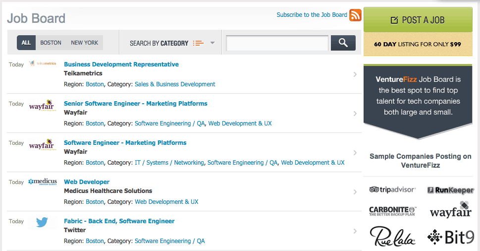This screenshot has width=480, height=251.
Task: Click the Wayfair logo in sidebar
Action: [x=451, y=209]
